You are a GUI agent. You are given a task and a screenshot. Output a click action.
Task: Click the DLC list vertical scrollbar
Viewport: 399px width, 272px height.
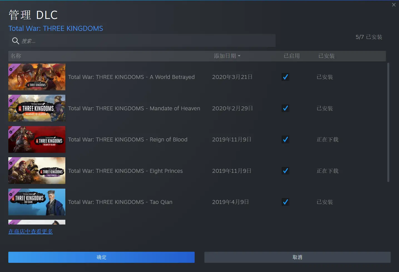click(x=388, y=122)
